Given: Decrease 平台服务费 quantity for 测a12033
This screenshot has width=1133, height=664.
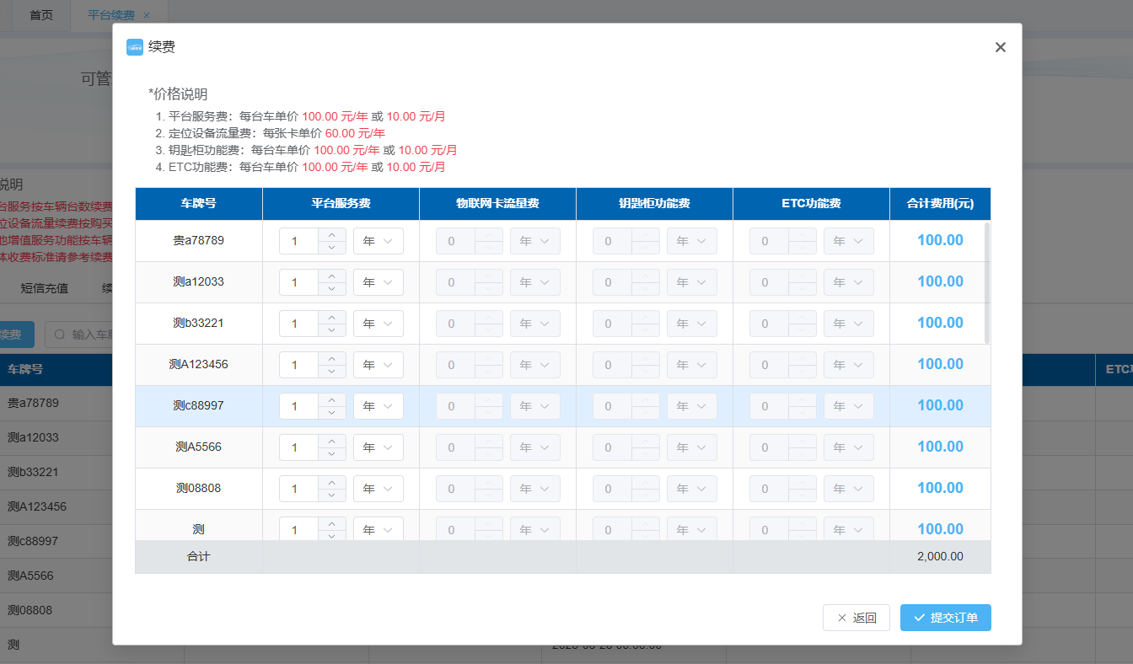Looking at the screenshot, I should coord(332,288).
